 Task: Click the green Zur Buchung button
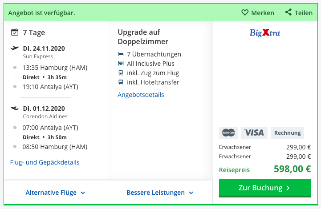pos(265,188)
